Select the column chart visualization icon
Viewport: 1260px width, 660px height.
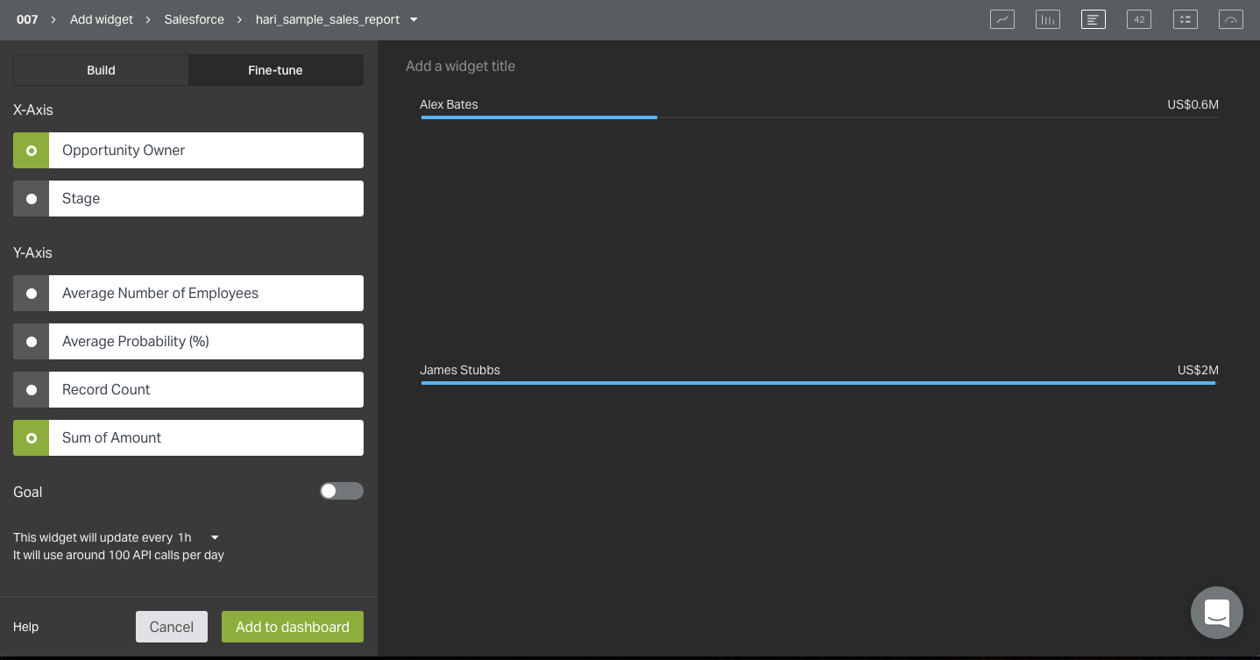(x=1047, y=19)
